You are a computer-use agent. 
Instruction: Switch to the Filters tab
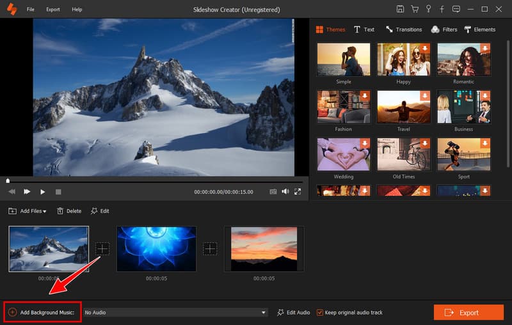pos(444,29)
